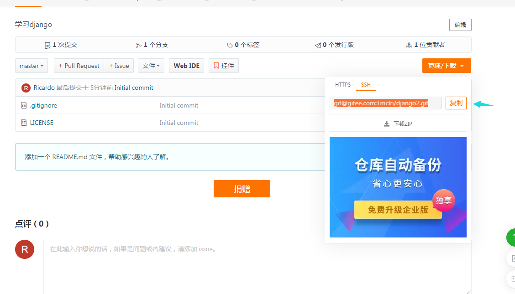Click the orange 捐赠 donate button

click(x=242, y=189)
